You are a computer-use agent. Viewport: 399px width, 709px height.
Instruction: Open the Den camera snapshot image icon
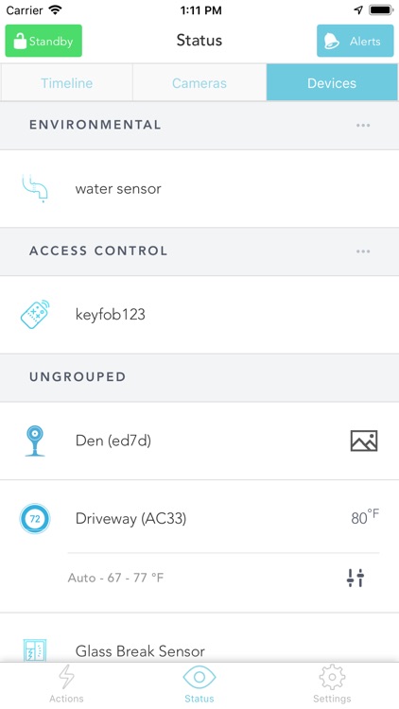(364, 441)
